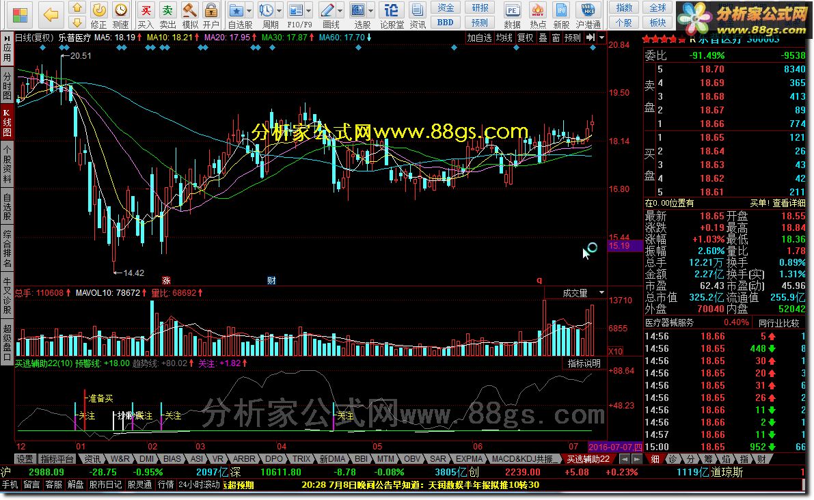Image resolution: width=814 pixels, height=500 pixels.
Task: Click the down arrow toolbar icon
Action: click(77, 22)
